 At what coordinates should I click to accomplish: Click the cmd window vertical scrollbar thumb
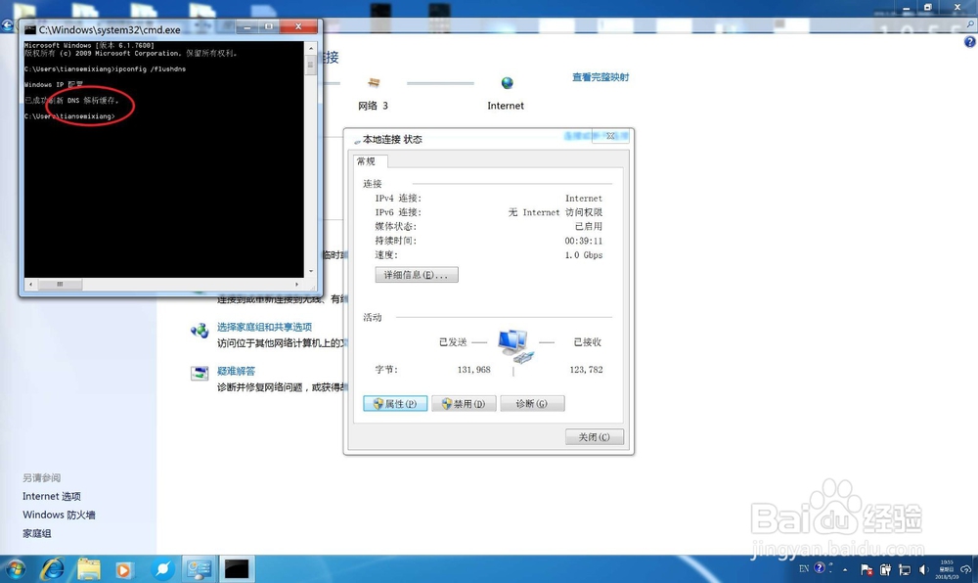point(311,67)
